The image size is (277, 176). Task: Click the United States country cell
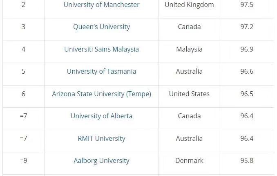tap(189, 96)
